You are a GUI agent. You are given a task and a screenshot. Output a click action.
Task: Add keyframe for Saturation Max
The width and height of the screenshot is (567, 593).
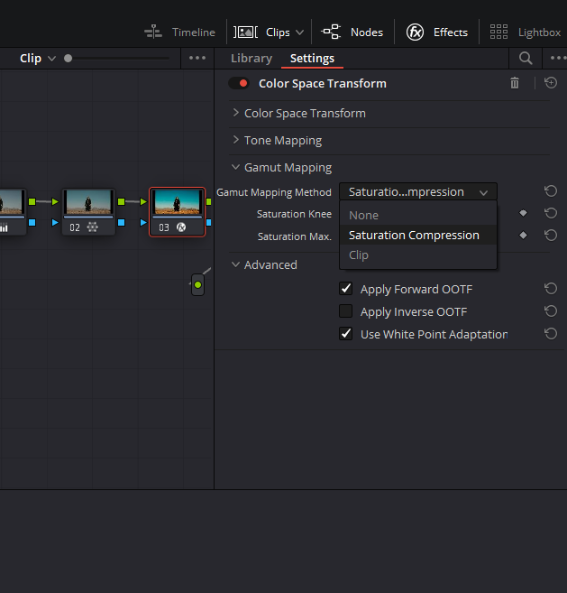(523, 236)
